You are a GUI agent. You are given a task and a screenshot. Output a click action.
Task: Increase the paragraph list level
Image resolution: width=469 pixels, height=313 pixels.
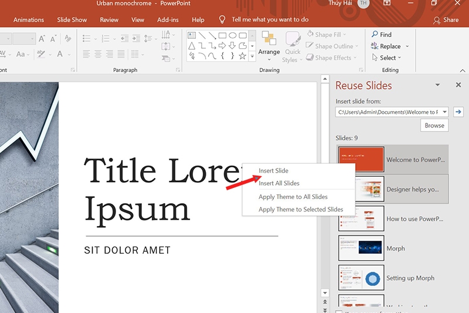pyautogui.click(x=136, y=38)
